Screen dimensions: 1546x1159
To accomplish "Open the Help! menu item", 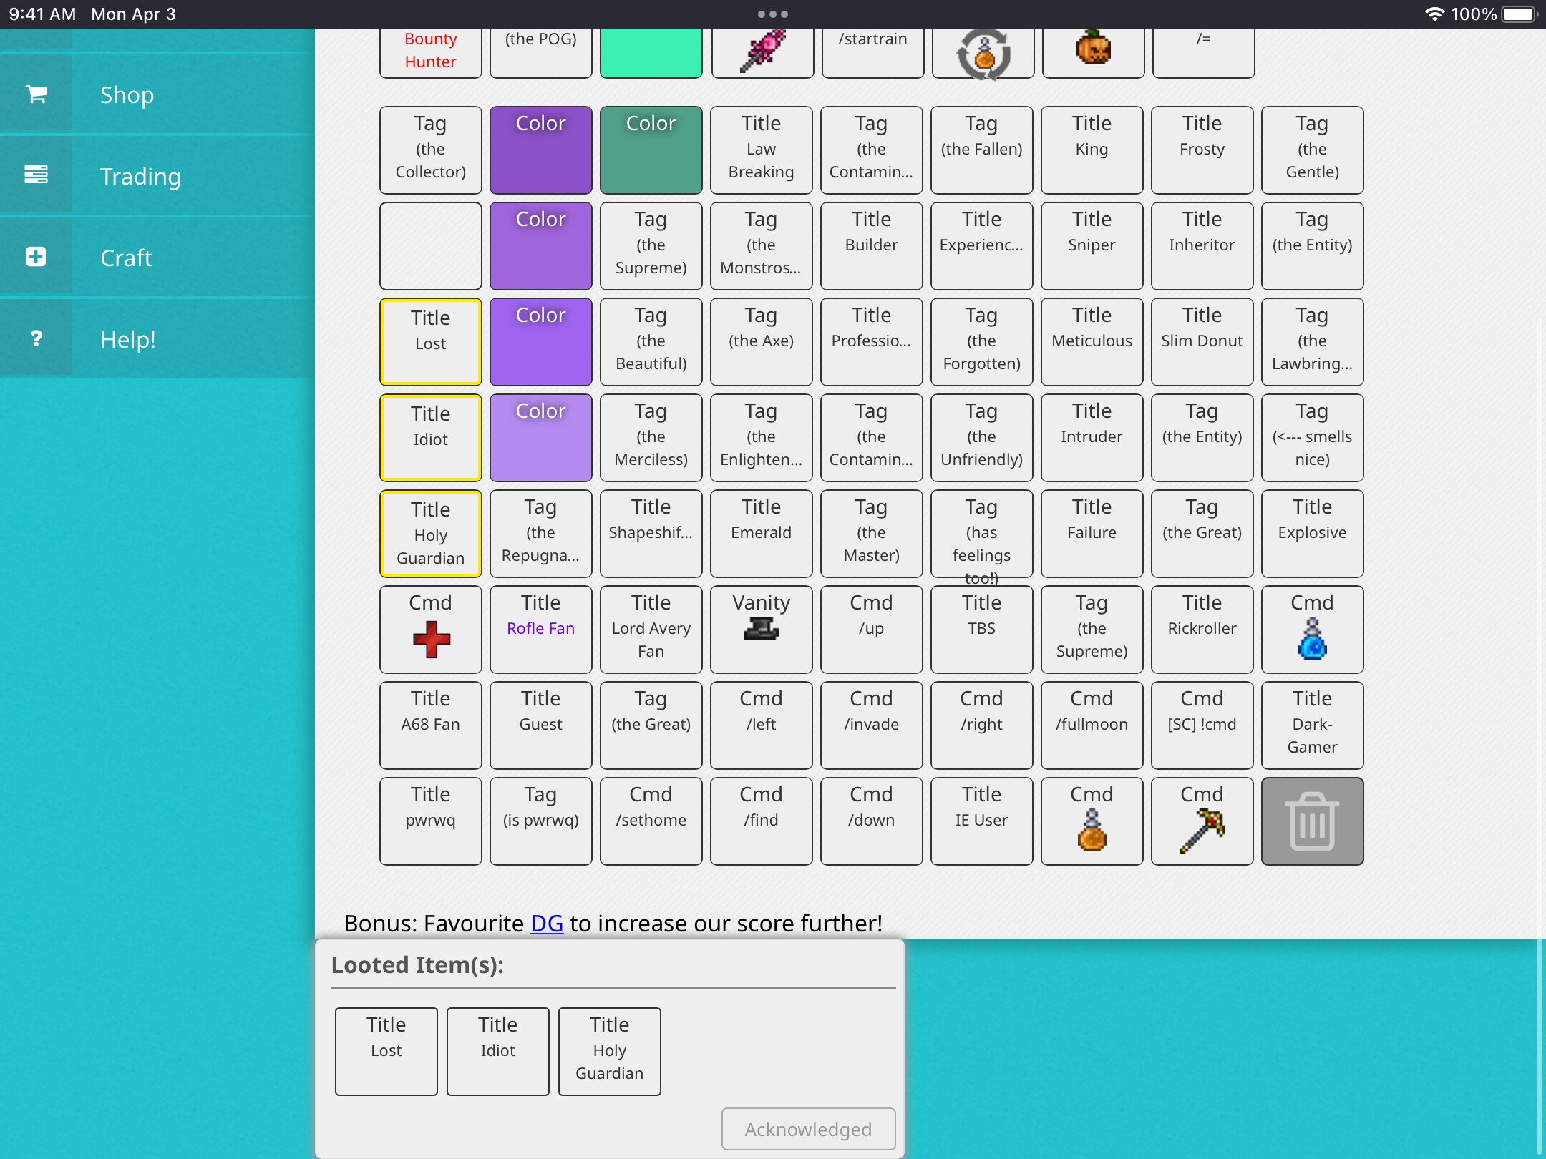I will [x=127, y=339].
